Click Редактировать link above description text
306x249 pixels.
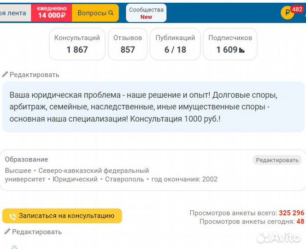pyautogui.click(x=35, y=75)
